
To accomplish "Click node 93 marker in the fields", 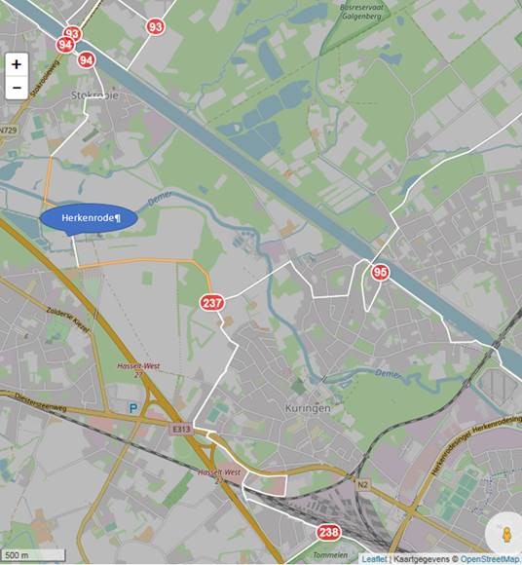I will pos(156,27).
